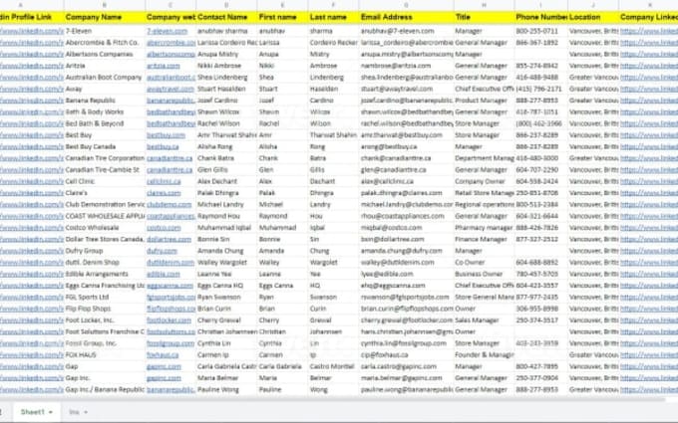This screenshot has height=423, width=678.
Task: Select the email cip@foxhaus.ca
Action: pyautogui.click(x=407, y=354)
